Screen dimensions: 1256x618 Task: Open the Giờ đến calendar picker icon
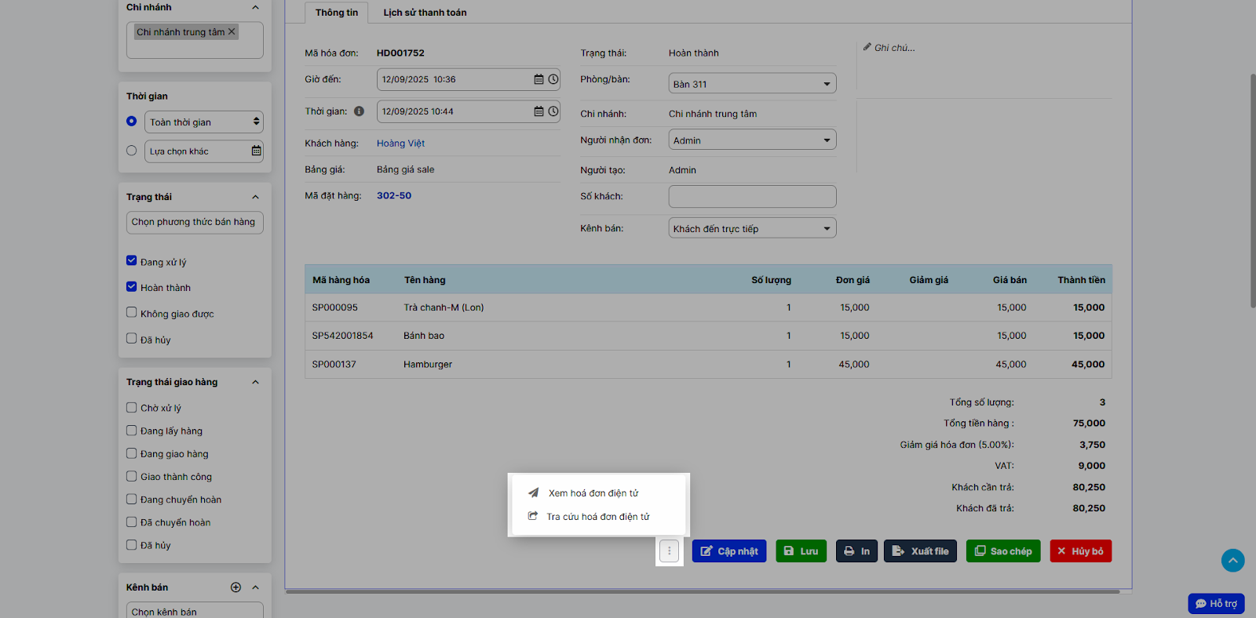tap(539, 79)
